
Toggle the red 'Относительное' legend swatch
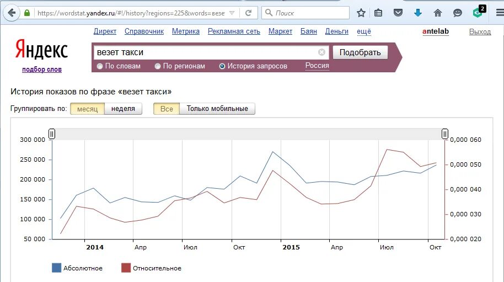[126, 268]
